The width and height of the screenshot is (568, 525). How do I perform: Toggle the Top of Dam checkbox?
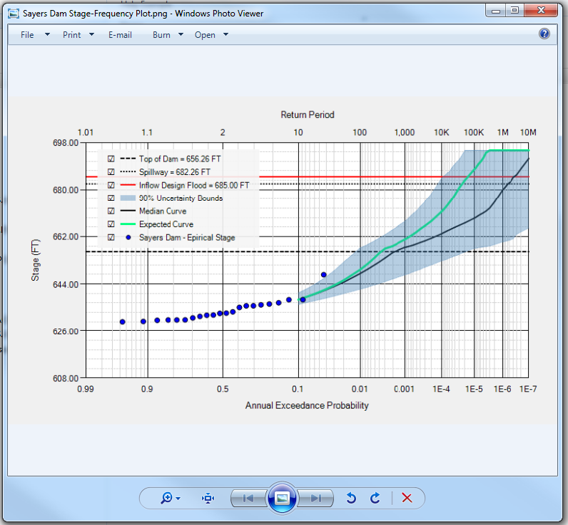tap(111, 159)
